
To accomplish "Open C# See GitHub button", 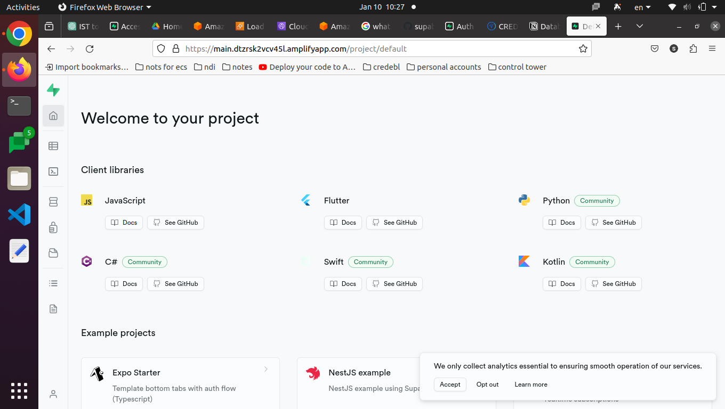I will pos(175,284).
